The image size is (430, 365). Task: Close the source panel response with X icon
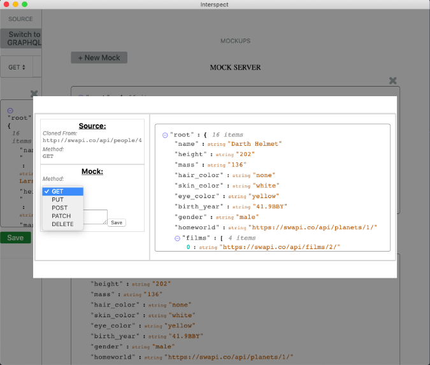point(34,94)
